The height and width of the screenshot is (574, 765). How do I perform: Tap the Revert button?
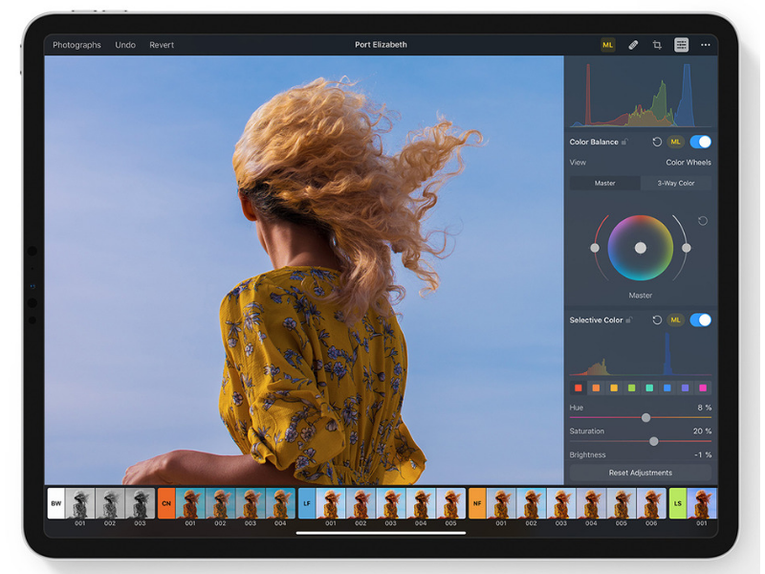point(162,45)
